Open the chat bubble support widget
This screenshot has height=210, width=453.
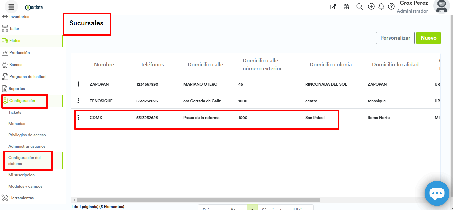pyautogui.click(x=437, y=193)
